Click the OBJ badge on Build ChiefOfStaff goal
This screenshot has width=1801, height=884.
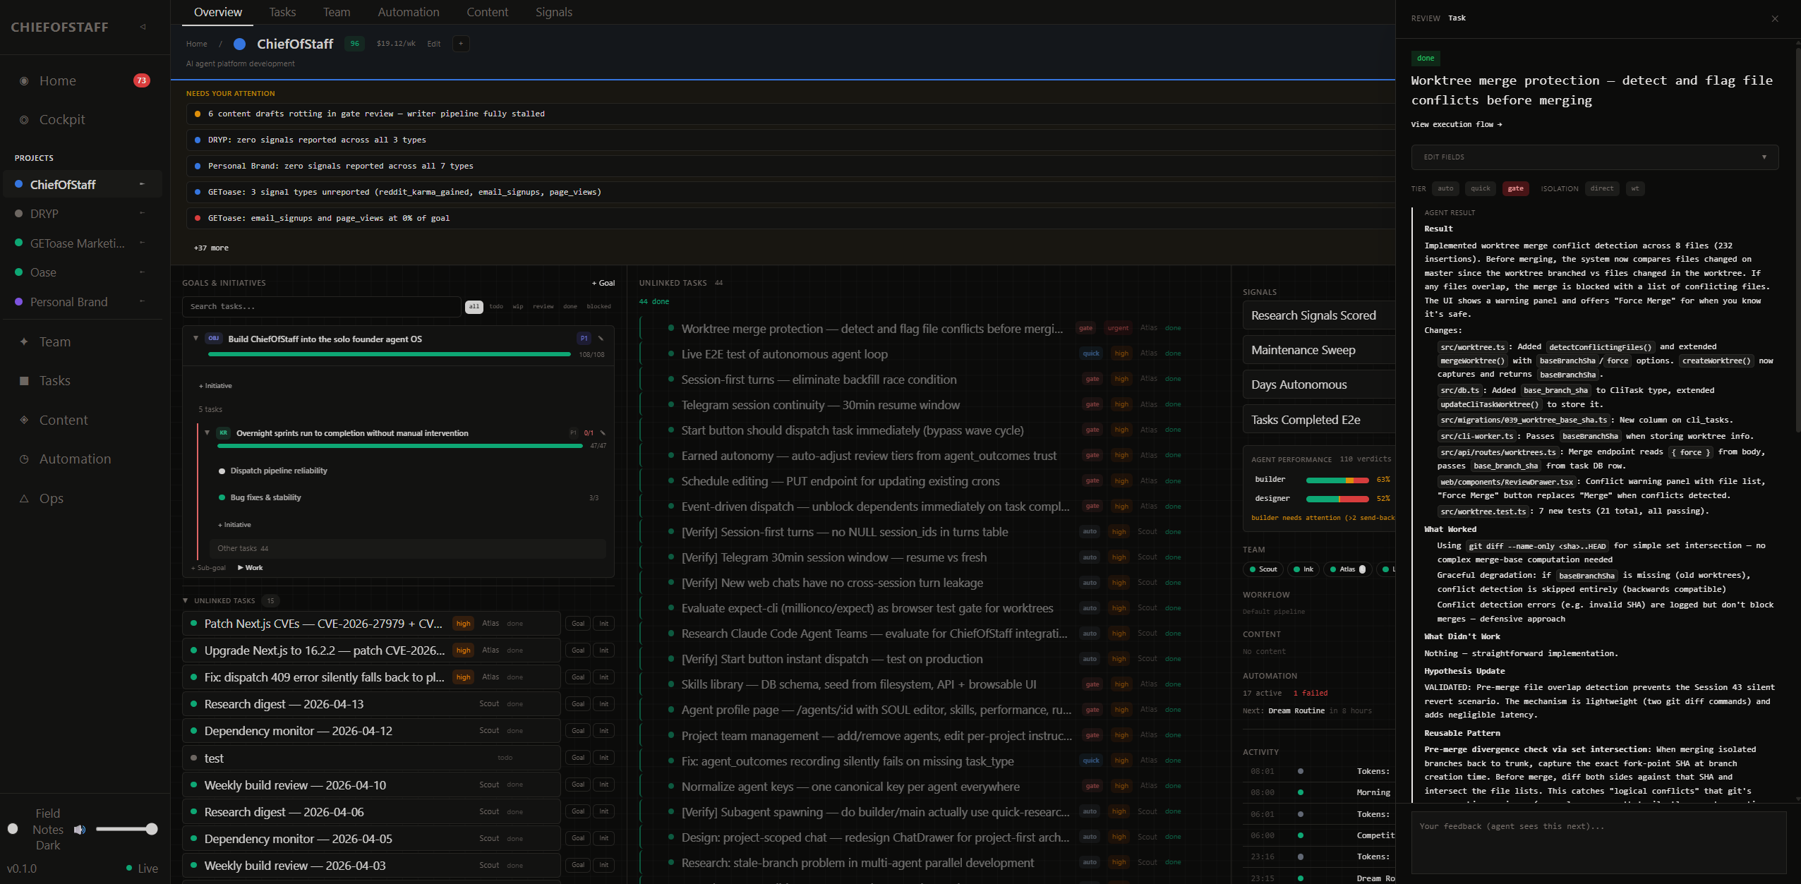[214, 339]
